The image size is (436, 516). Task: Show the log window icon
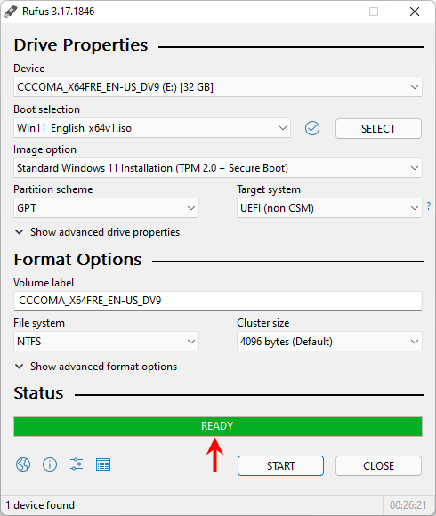[x=103, y=464]
